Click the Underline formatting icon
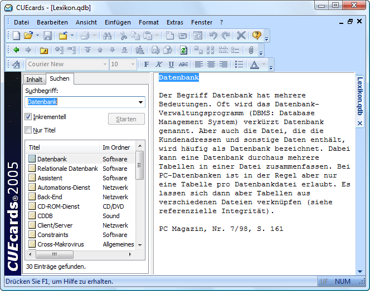 [x=171, y=65]
